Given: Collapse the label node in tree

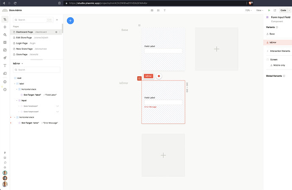Looking at the screenshot, I should 15,83.
